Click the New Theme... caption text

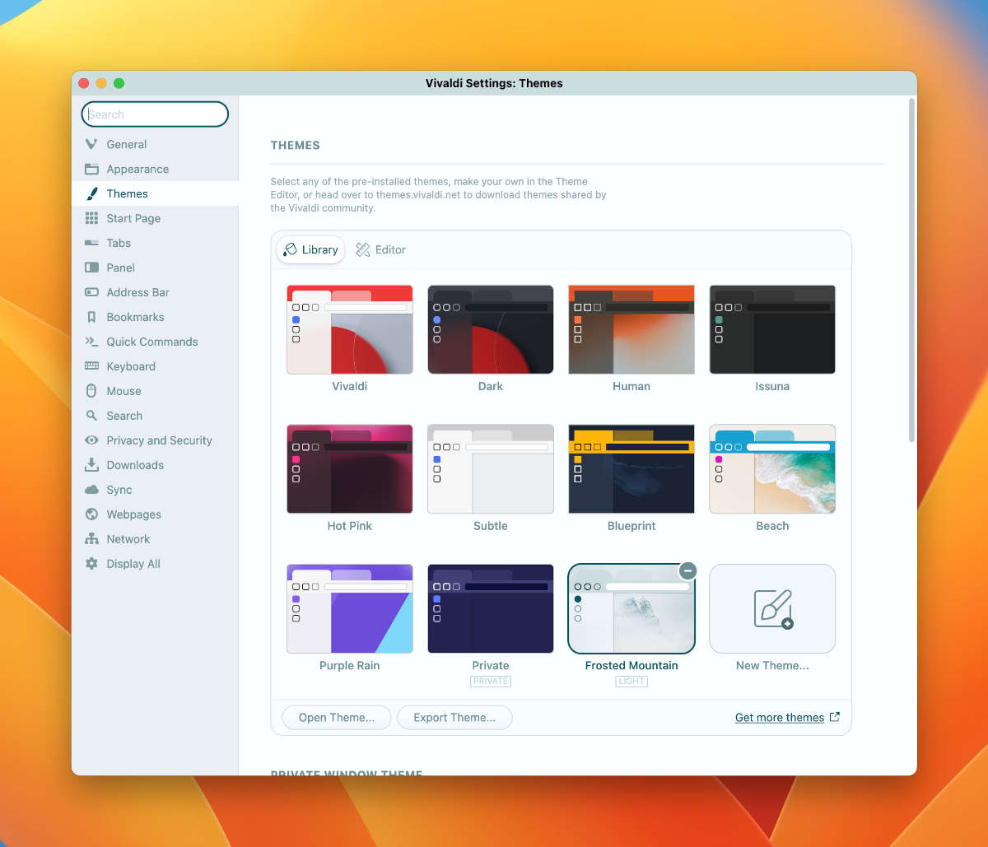point(772,666)
